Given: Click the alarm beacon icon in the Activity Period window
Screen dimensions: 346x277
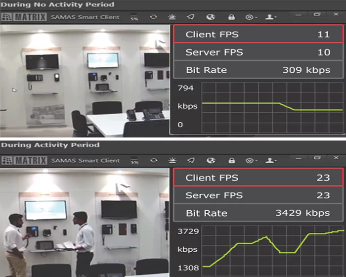Looking at the screenshot, I should click(173, 160).
